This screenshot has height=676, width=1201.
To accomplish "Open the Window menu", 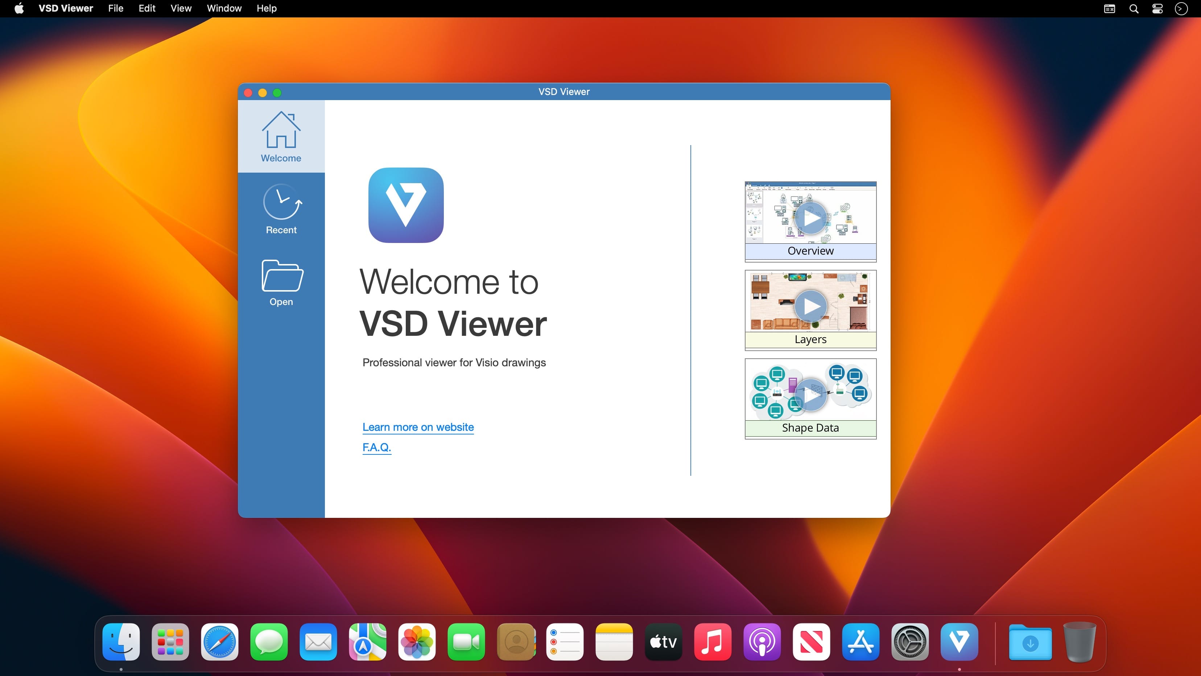I will click(x=224, y=8).
